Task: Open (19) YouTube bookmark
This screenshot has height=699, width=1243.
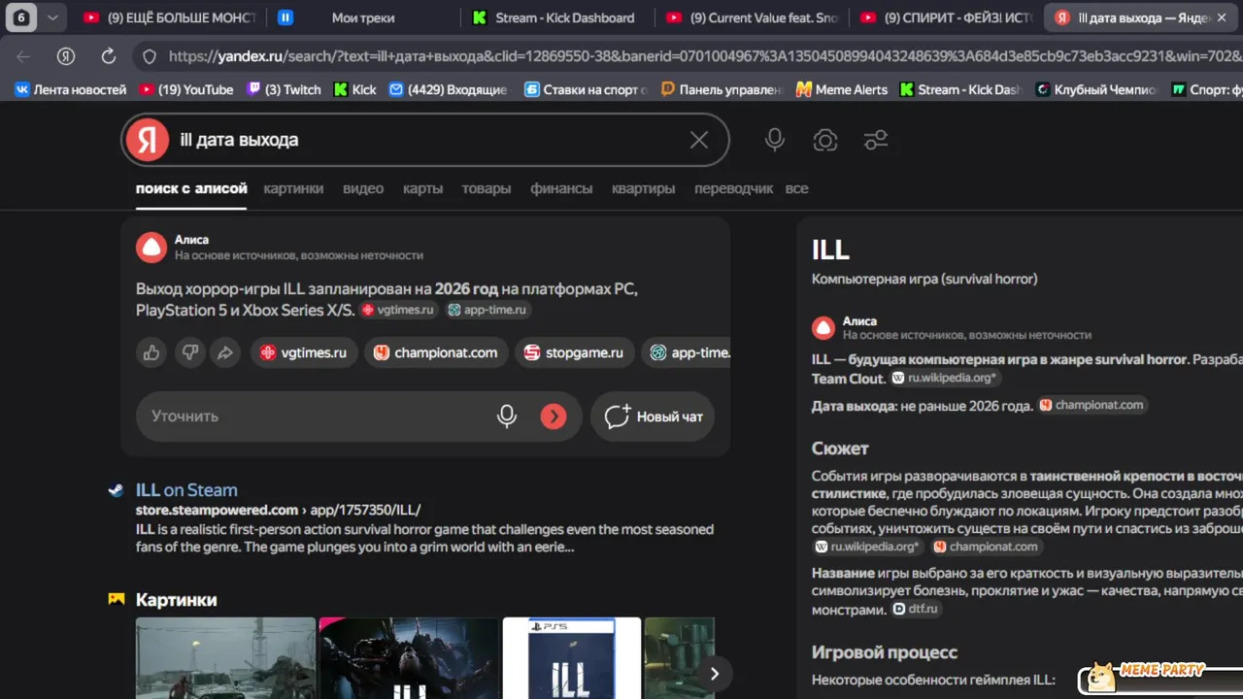Action: 185,89
